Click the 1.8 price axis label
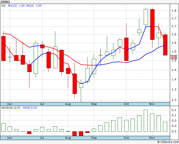The width and height of the screenshot is (179, 144). click(174, 11)
